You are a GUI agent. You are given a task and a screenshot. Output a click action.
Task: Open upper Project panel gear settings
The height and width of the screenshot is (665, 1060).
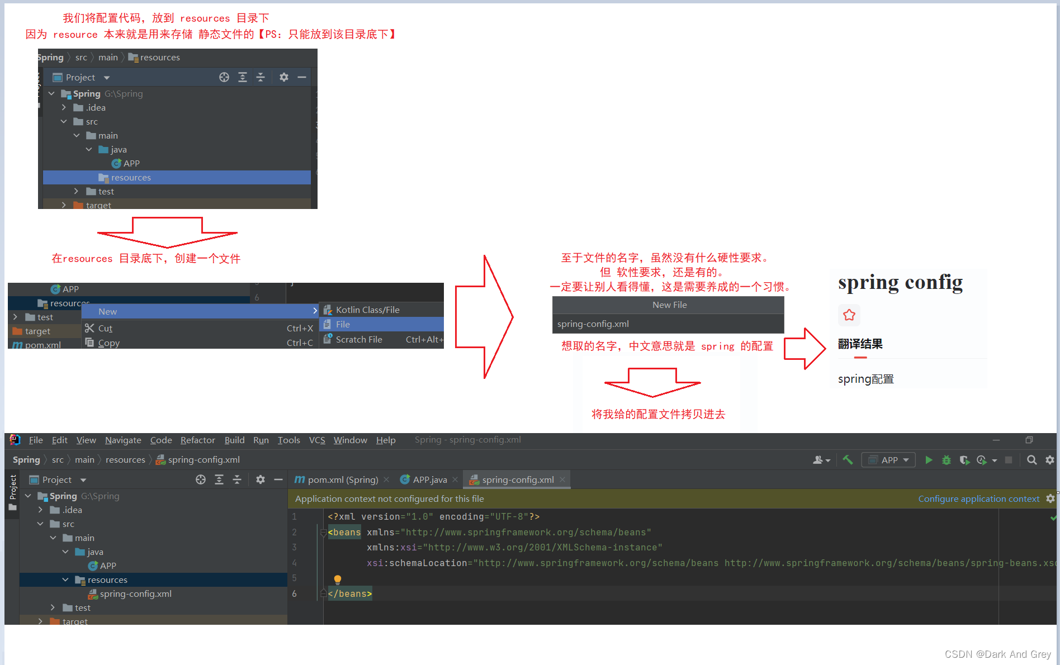[x=284, y=77]
